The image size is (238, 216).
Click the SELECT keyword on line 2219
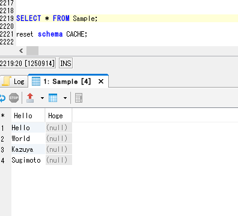[x=29, y=19]
